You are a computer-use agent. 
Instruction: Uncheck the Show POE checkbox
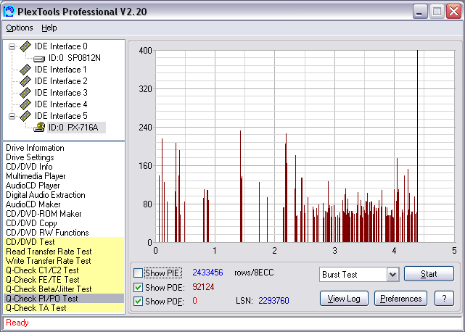(139, 287)
